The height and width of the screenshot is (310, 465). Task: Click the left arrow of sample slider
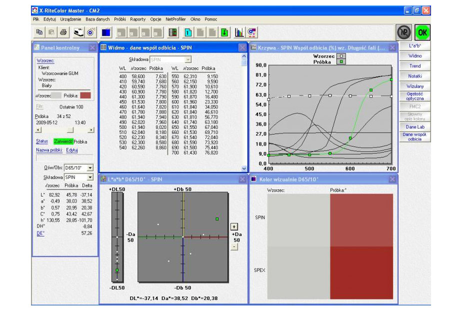pos(38,130)
